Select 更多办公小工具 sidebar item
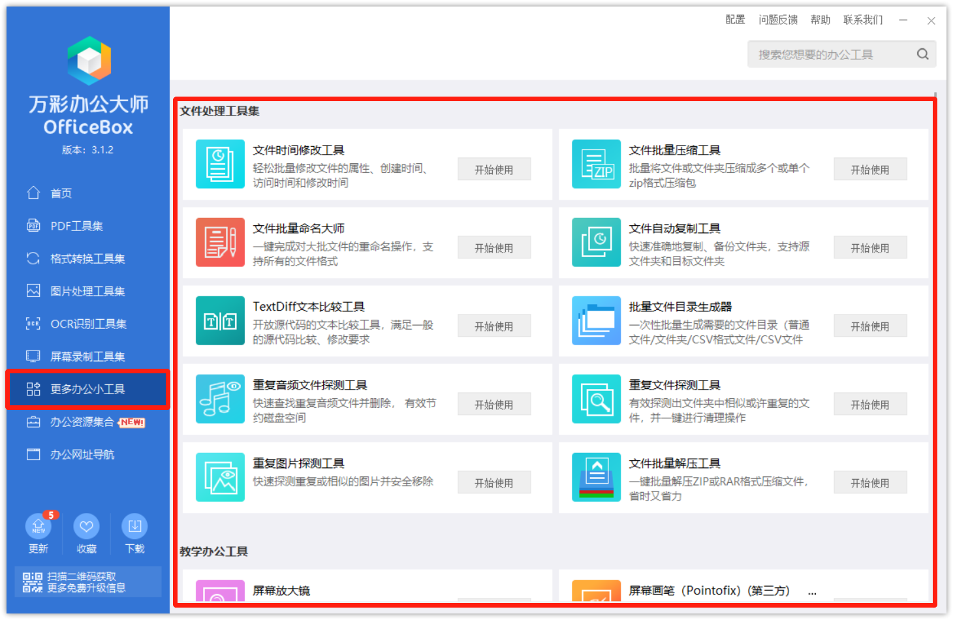Screen dimensions: 953x620 pyautogui.click(x=88, y=389)
